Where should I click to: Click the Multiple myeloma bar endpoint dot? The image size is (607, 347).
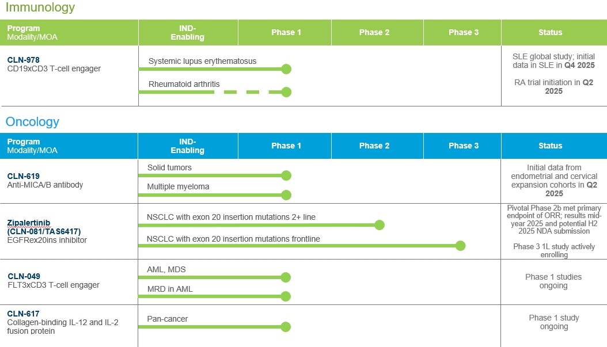[x=286, y=195]
